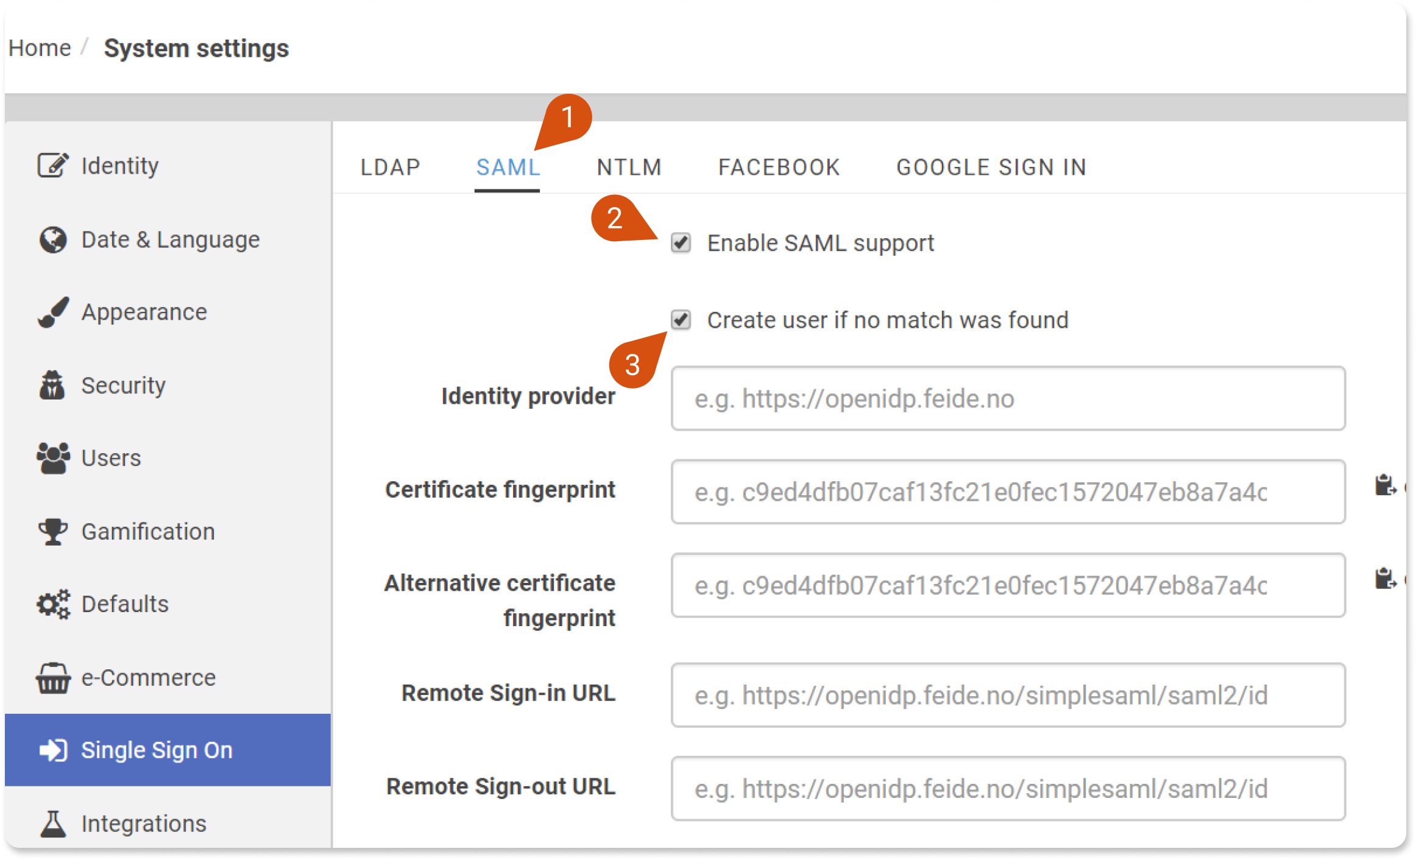The image size is (1416, 860).
Task: Click the Single Sign On arrow icon
Action: [53, 750]
